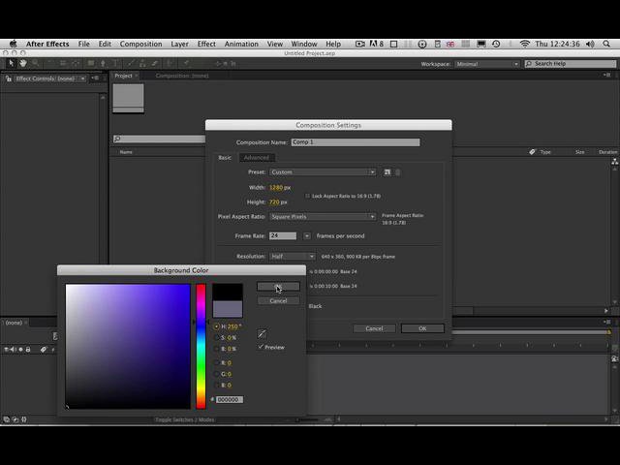The height and width of the screenshot is (465, 620).
Task: Enable Lock Aspect Ratio to 16:9 checkbox
Action: click(307, 196)
